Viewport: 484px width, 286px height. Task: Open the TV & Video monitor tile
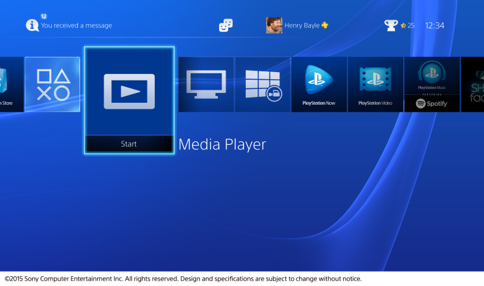(206, 84)
